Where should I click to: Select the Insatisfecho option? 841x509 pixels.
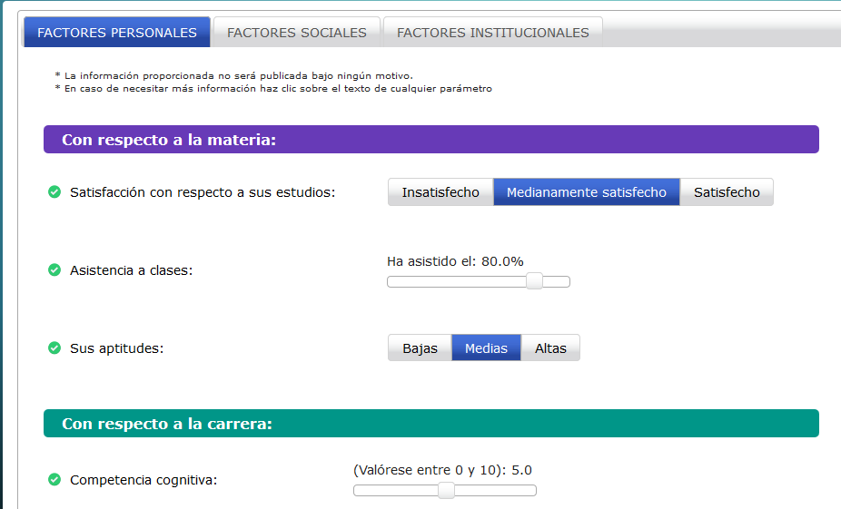[440, 192]
